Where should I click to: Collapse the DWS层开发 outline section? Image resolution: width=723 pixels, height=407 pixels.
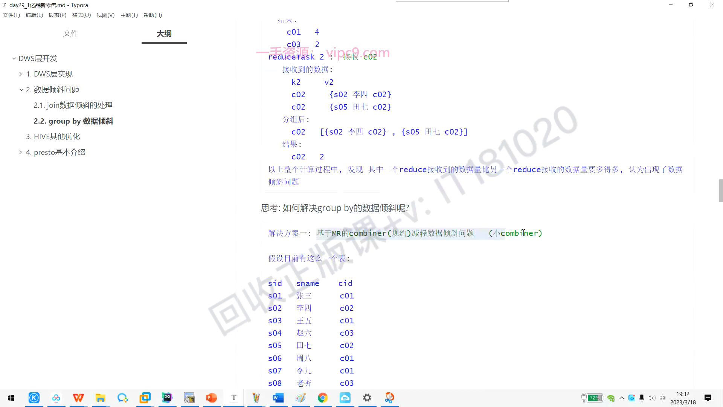pyautogui.click(x=14, y=58)
